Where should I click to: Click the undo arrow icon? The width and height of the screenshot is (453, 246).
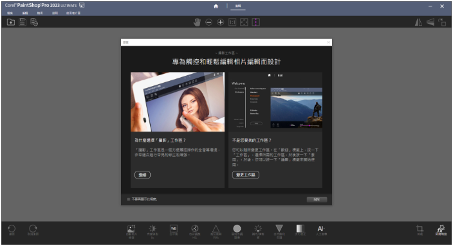[12, 229]
